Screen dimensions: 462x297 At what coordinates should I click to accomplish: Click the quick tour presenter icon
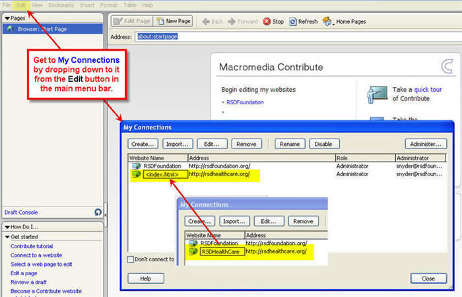(377, 94)
